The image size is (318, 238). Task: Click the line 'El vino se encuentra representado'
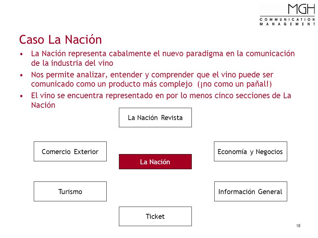161,96
